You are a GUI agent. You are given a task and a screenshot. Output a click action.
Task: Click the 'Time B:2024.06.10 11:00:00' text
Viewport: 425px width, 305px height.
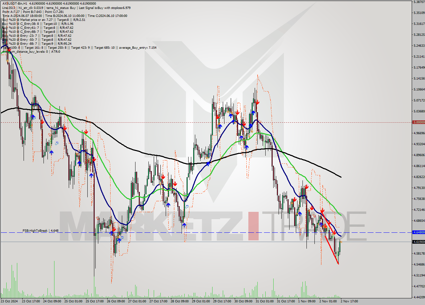coord(65,16)
